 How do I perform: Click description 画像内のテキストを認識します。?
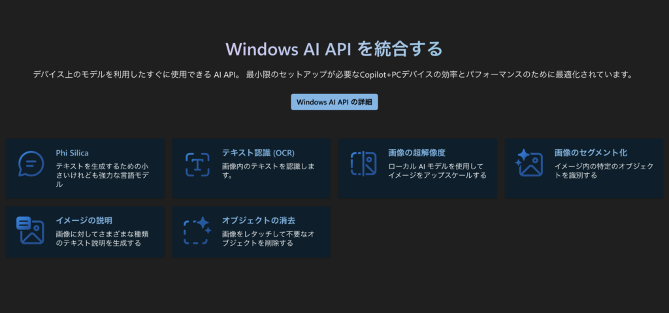[269, 171]
